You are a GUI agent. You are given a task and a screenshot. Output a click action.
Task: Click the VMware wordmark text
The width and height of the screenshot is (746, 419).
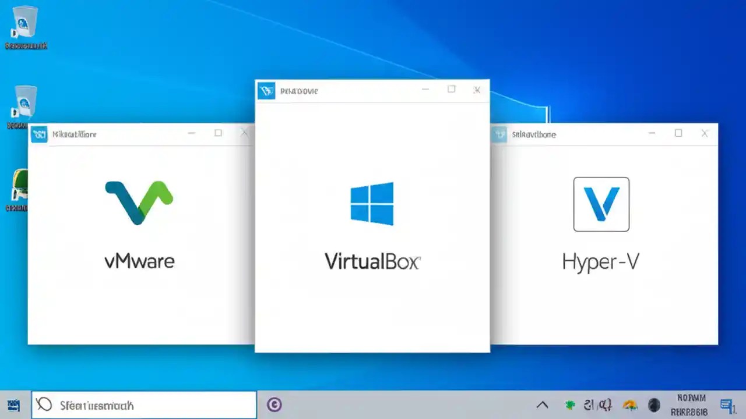click(139, 261)
